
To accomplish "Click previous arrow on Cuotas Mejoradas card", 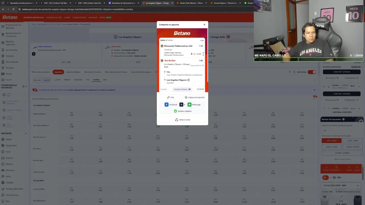I will pyautogui.click(x=33, y=54).
